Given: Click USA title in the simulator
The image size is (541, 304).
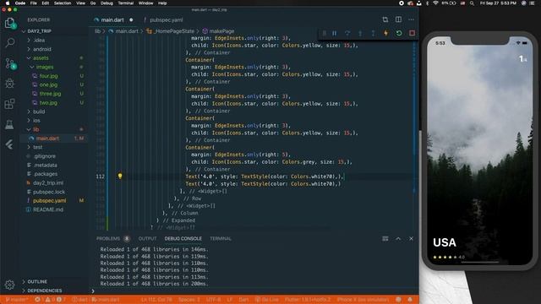Looking at the screenshot, I should click(445, 242).
